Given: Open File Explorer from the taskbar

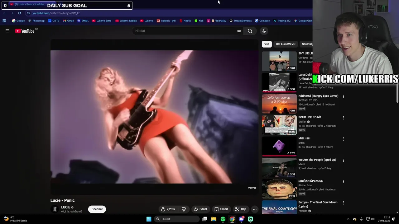Looking at the screenshot, I should 214,219.
